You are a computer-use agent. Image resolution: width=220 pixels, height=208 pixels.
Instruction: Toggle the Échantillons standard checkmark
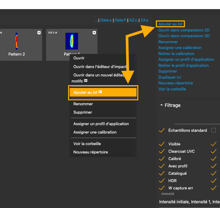point(162,130)
